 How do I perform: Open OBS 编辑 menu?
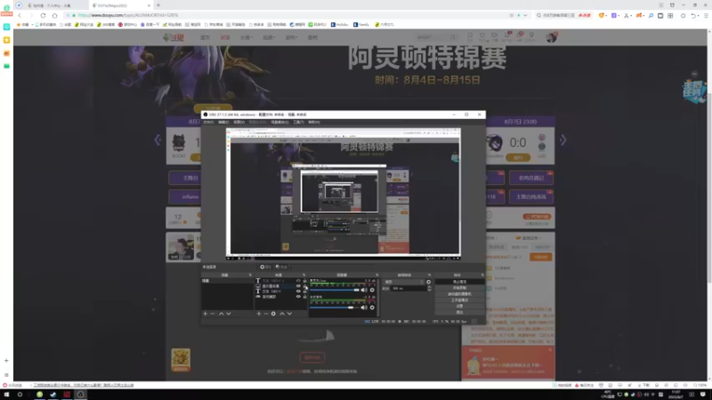[223, 122]
